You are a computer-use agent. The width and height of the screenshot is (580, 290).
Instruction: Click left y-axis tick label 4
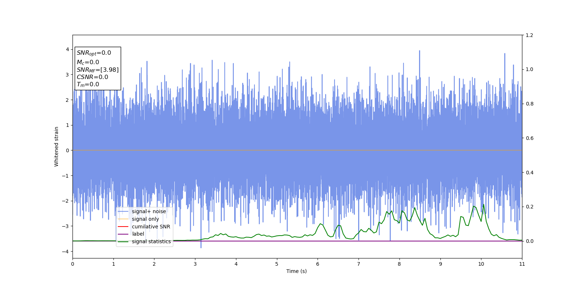tap(67, 49)
